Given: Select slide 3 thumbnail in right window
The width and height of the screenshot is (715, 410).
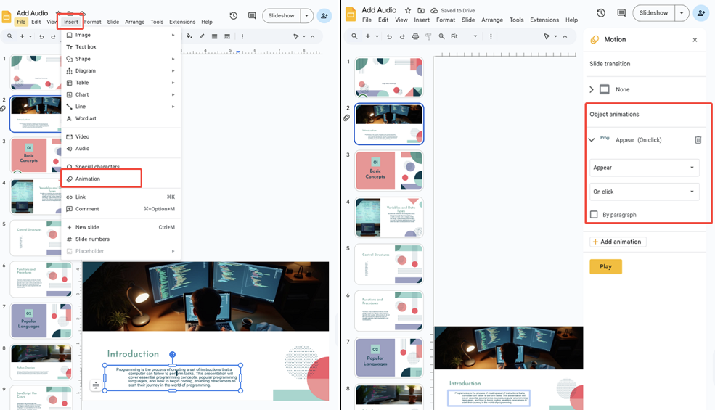Looking at the screenshot, I should click(389, 171).
